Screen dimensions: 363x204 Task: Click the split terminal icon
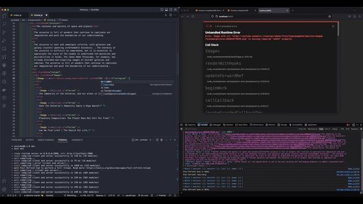point(157,140)
